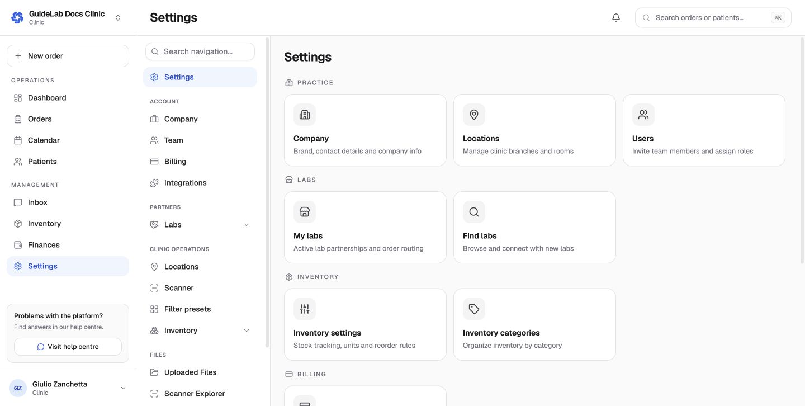Select Locations under Clinic Operations
This screenshot has width=805, height=406.
pyautogui.click(x=200, y=267)
